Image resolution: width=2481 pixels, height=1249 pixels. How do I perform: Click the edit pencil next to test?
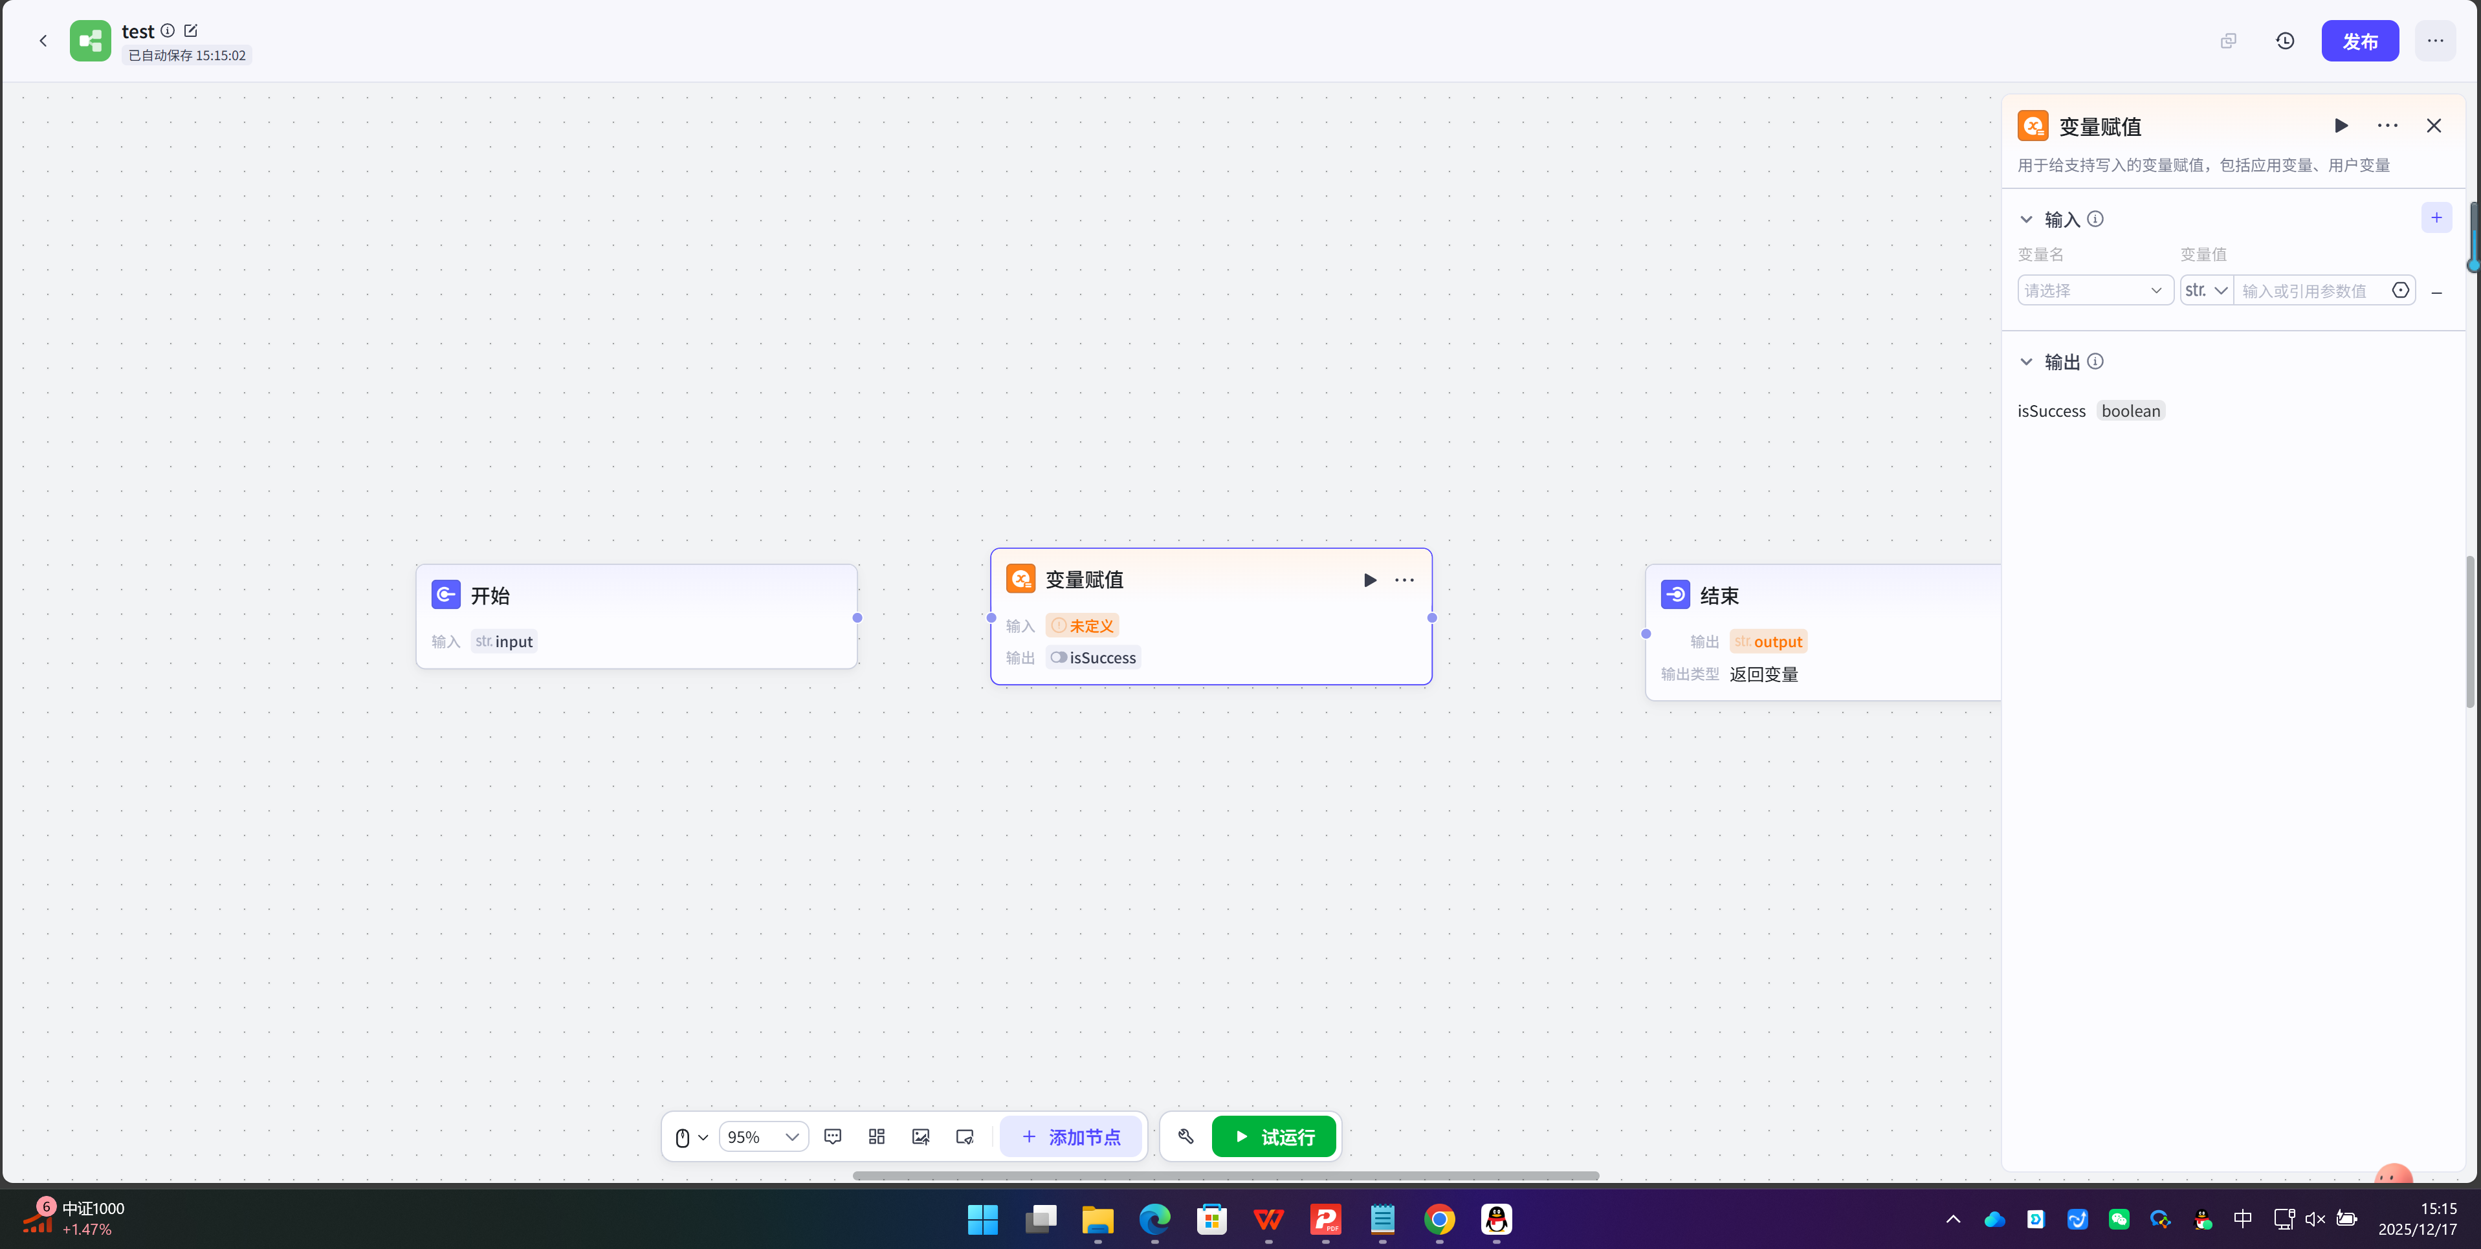pyautogui.click(x=191, y=31)
